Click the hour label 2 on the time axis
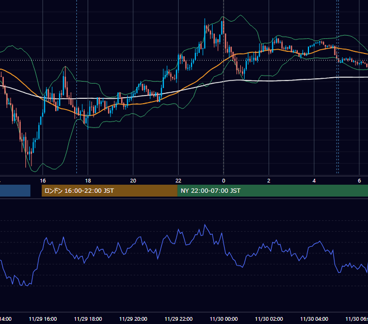368x324 pixels. pos(269,181)
